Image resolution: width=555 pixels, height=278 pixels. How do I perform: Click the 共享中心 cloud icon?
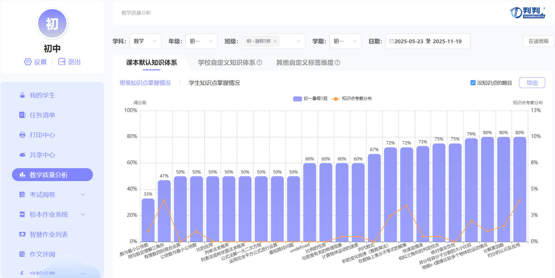(22, 155)
